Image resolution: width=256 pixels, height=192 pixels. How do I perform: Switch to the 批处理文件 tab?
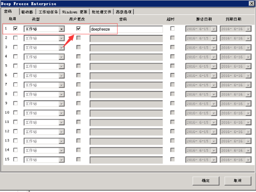click(x=101, y=12)
